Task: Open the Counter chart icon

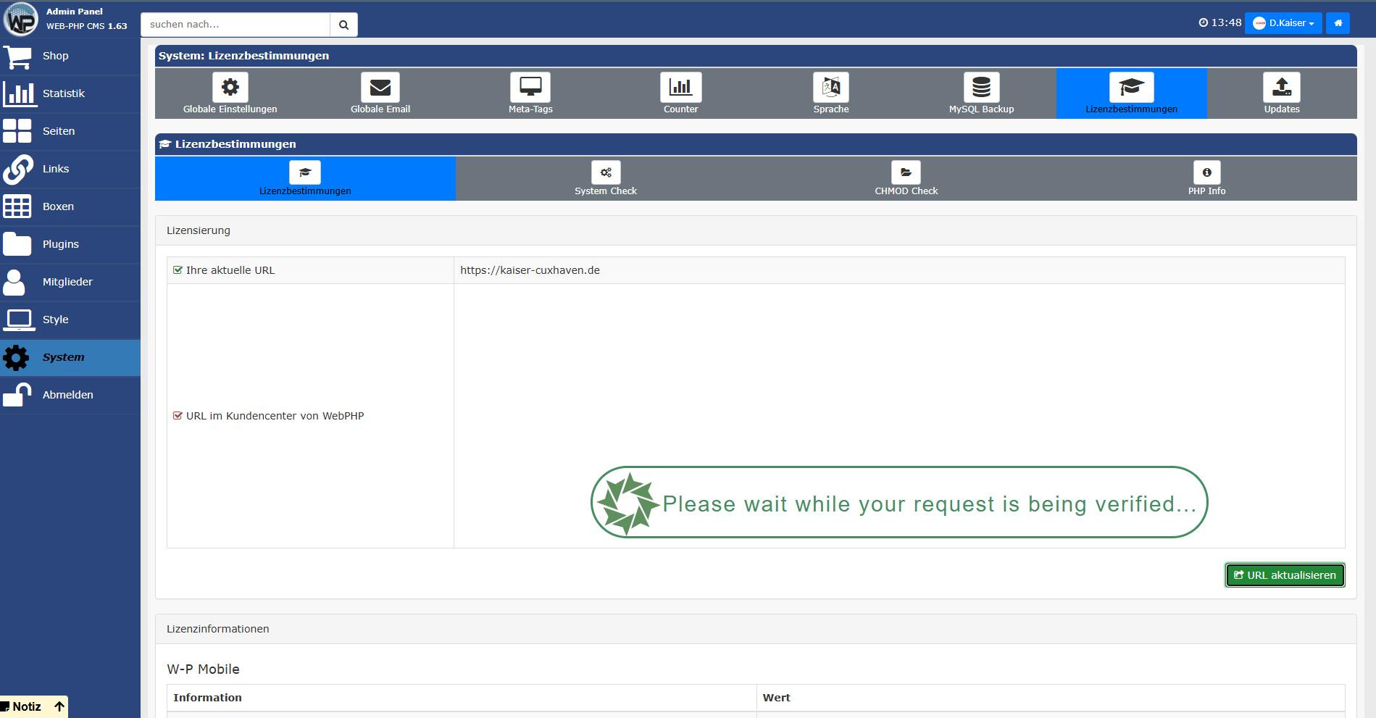Action: click(680, 88)
